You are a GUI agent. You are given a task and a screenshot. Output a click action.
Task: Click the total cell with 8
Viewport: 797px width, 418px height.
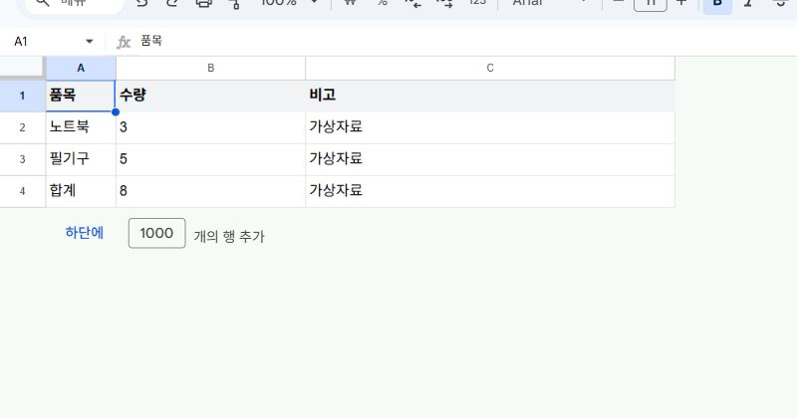pos(210,191)
